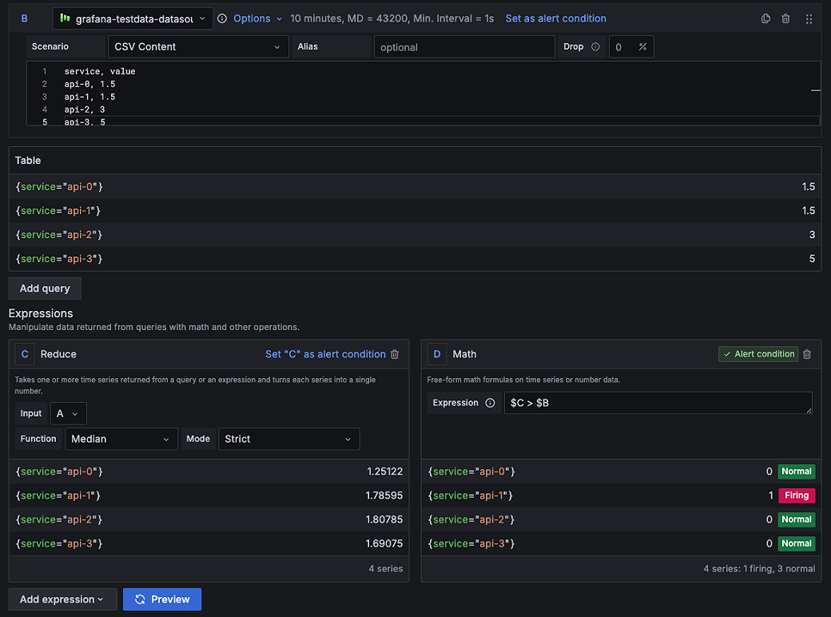This screenshot has height=617, width=831.
Task: Click the optional Alias input field
Action: tap(463, 46)
